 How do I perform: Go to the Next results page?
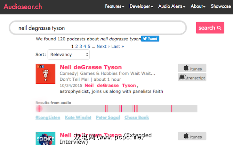[x=103, y=46]
